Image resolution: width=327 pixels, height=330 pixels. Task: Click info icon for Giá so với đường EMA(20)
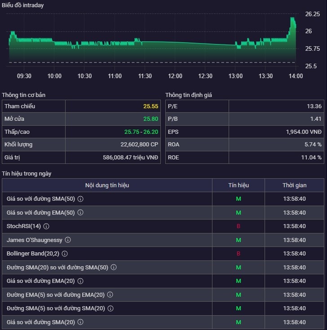click(80, 281)
